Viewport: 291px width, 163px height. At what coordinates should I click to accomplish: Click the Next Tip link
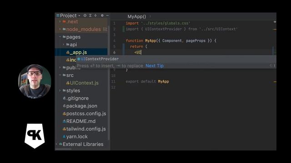155,66
